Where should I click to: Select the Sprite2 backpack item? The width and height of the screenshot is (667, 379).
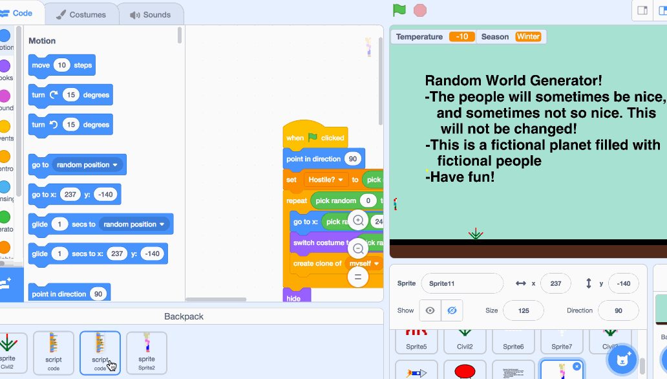pos(146,352)
